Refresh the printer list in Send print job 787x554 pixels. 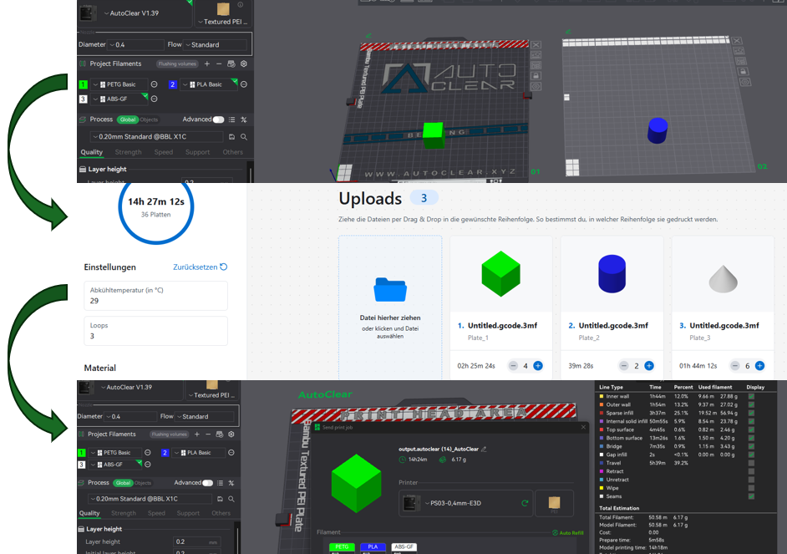(525, 503)
